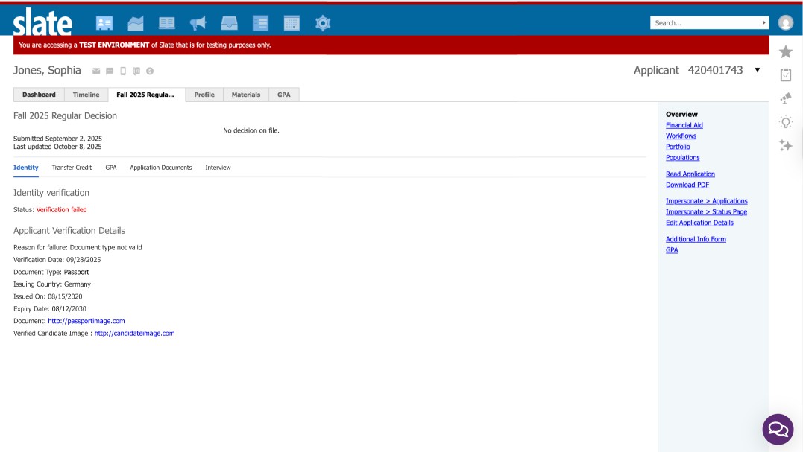The height and width of the screenshot is (452, 803).
Task: Click in the Search input field
Action: [x=705, y=23]
